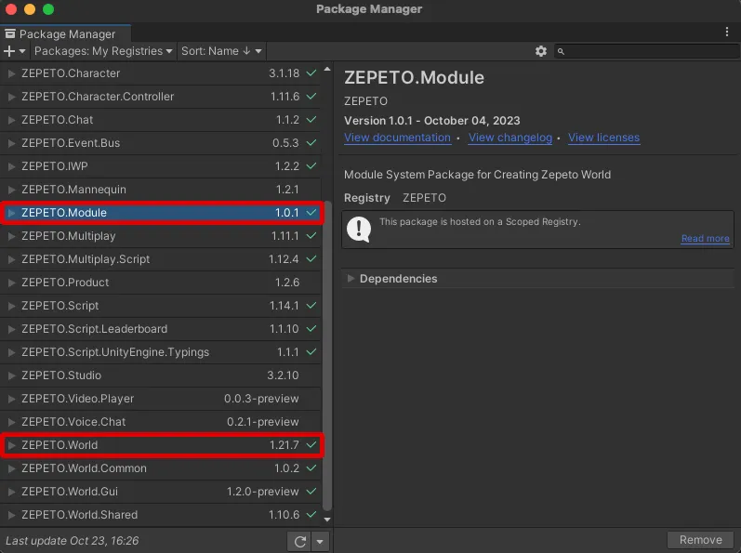Select ZEPETO.World.Common package row
Image resolution: width=741 pixels, height=553 pixels.
click(x=160, y=468)
